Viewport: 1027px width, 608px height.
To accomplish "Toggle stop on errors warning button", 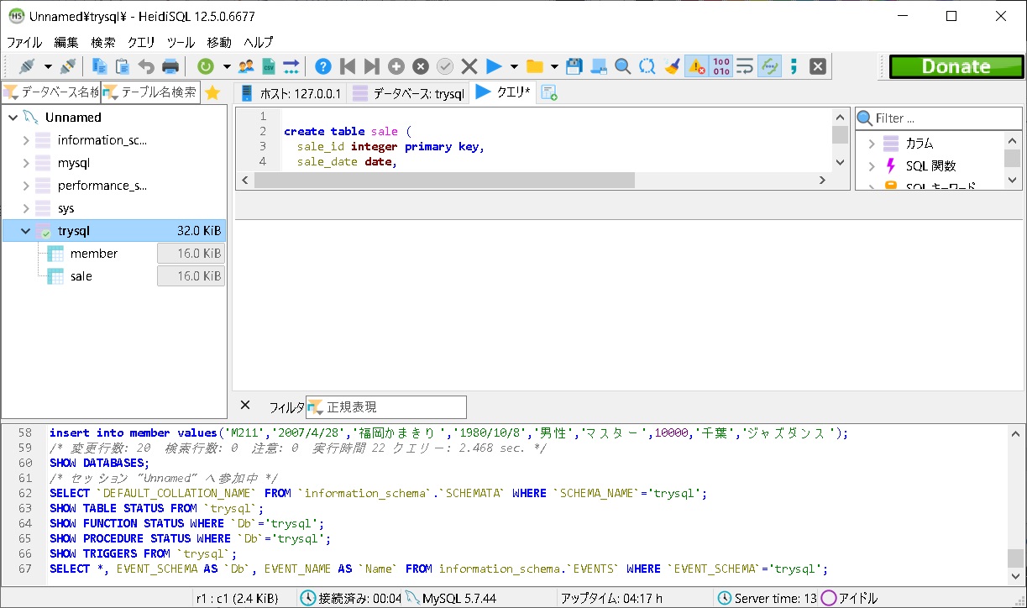I will click(x=696, y=66).
